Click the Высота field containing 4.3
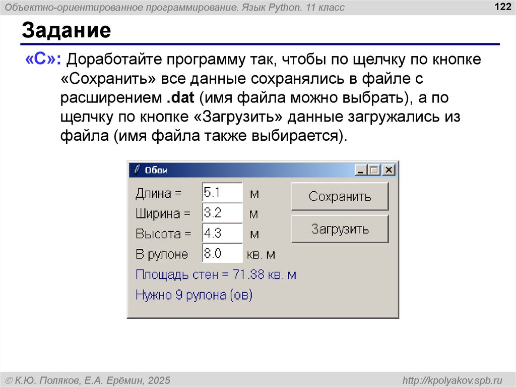Image resolution: width=516 pixels, height=387 pixels. [222, 234]
